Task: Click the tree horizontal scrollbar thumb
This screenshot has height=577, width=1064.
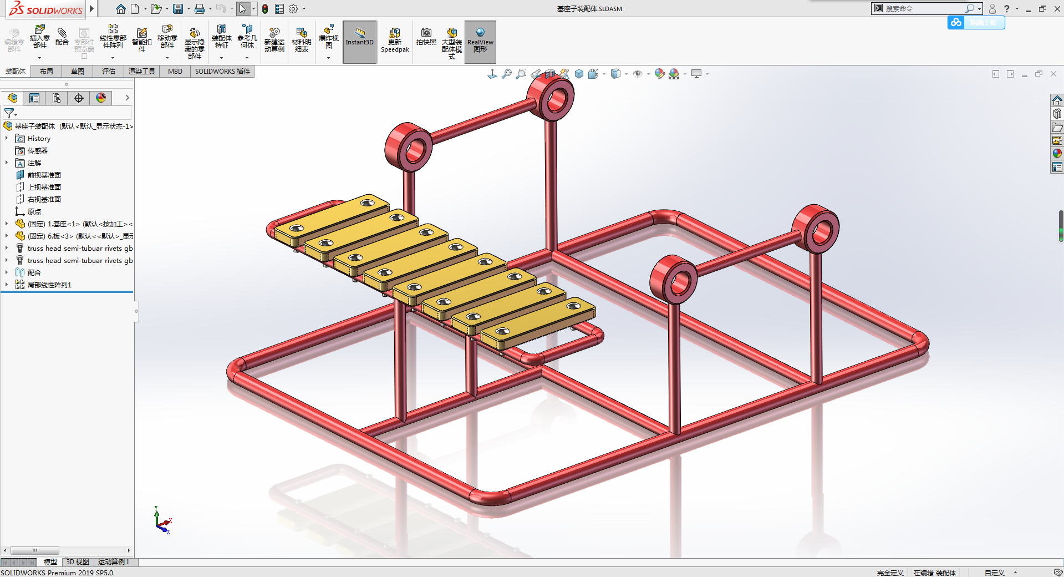Action: tap(34, 550)
